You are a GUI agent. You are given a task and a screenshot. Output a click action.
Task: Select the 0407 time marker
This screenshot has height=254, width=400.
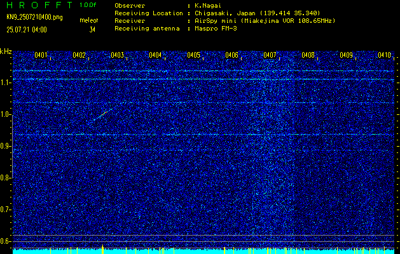(x=270, y=55)
